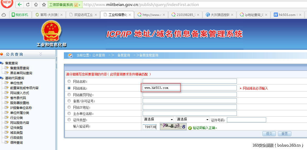This screenshot has height=150, width=307.
Task: Click the captcha image to refresh
Action: [173, 127]
